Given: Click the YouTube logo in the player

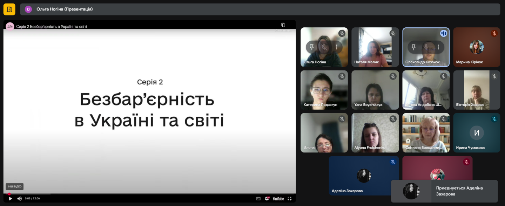Looking at the screenshot, I should (278, 198).
